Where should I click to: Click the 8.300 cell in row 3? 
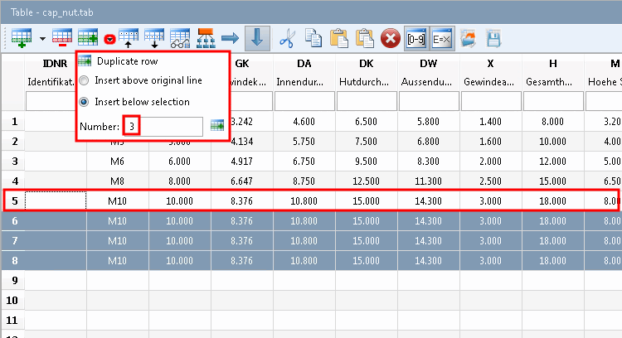[429, 162]
